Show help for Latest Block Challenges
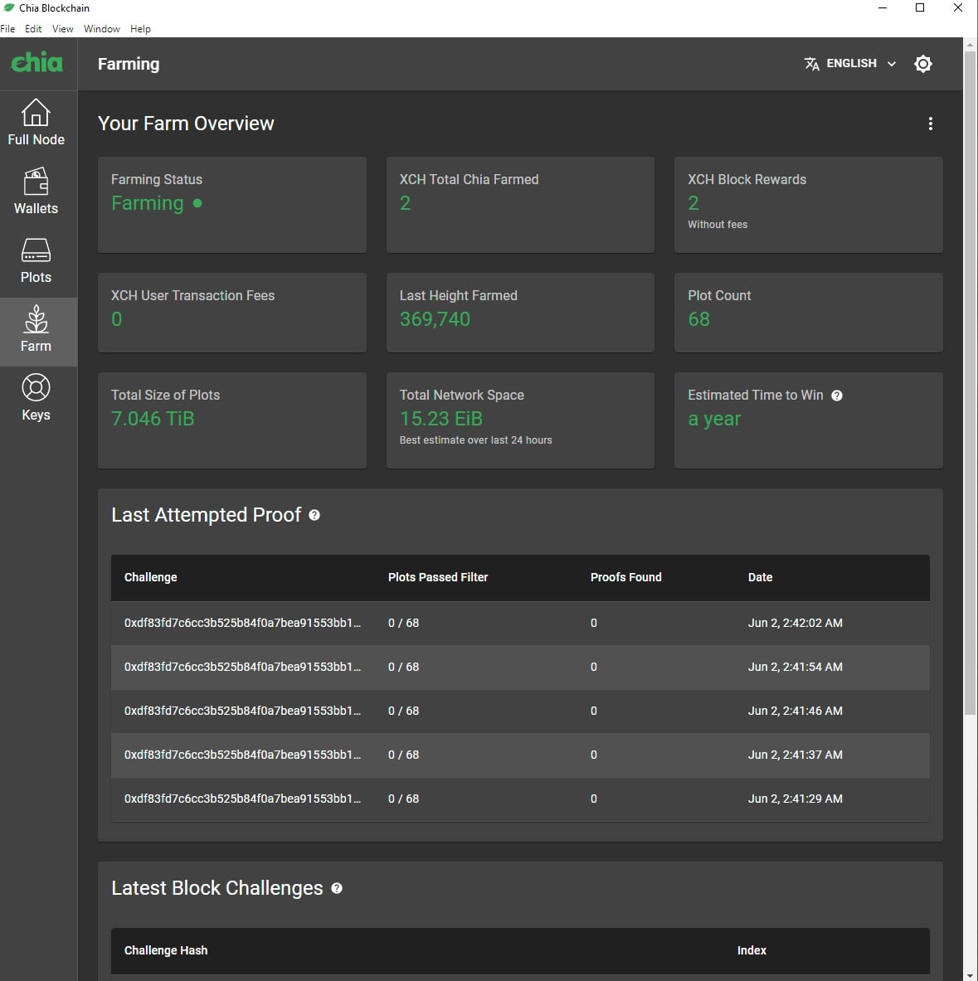Viewport: 978px width, 981px height. click(x=337, y=888)
